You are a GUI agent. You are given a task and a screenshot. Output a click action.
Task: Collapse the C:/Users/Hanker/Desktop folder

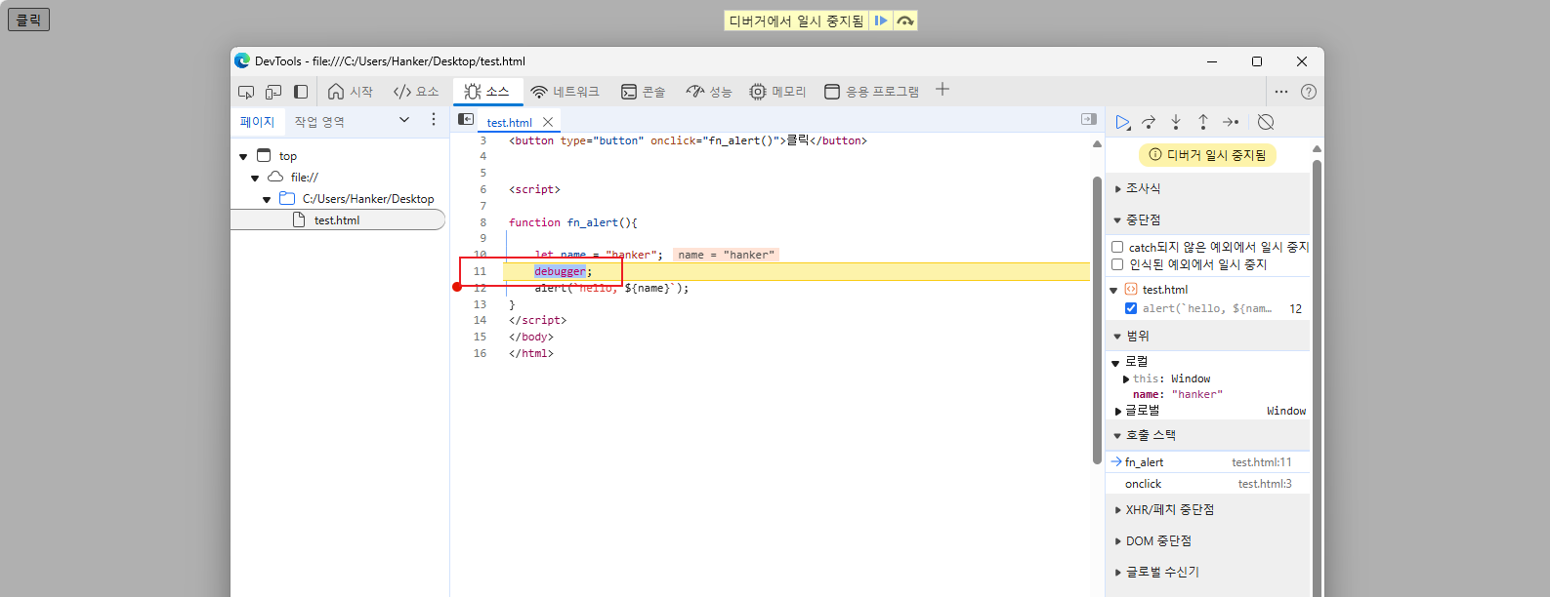click(x=267, y=199)
